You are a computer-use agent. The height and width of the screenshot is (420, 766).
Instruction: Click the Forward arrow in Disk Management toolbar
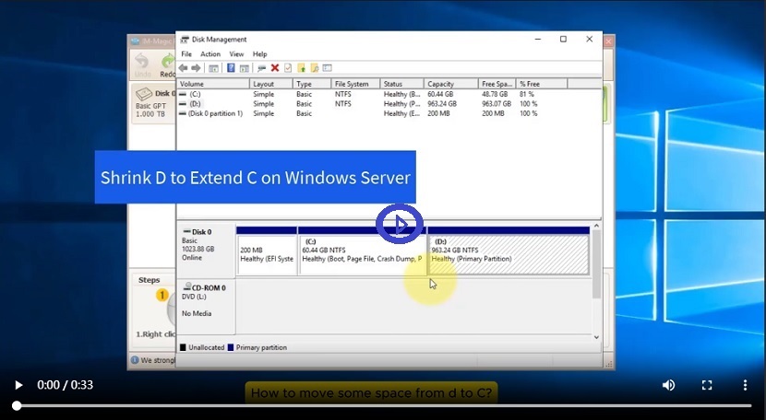196,68
